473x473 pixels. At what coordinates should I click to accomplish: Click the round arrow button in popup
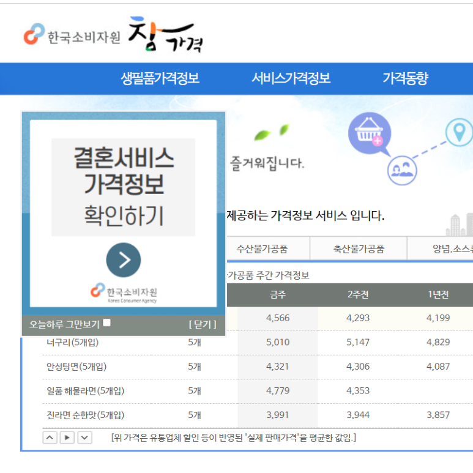click(x=124, y=260)
